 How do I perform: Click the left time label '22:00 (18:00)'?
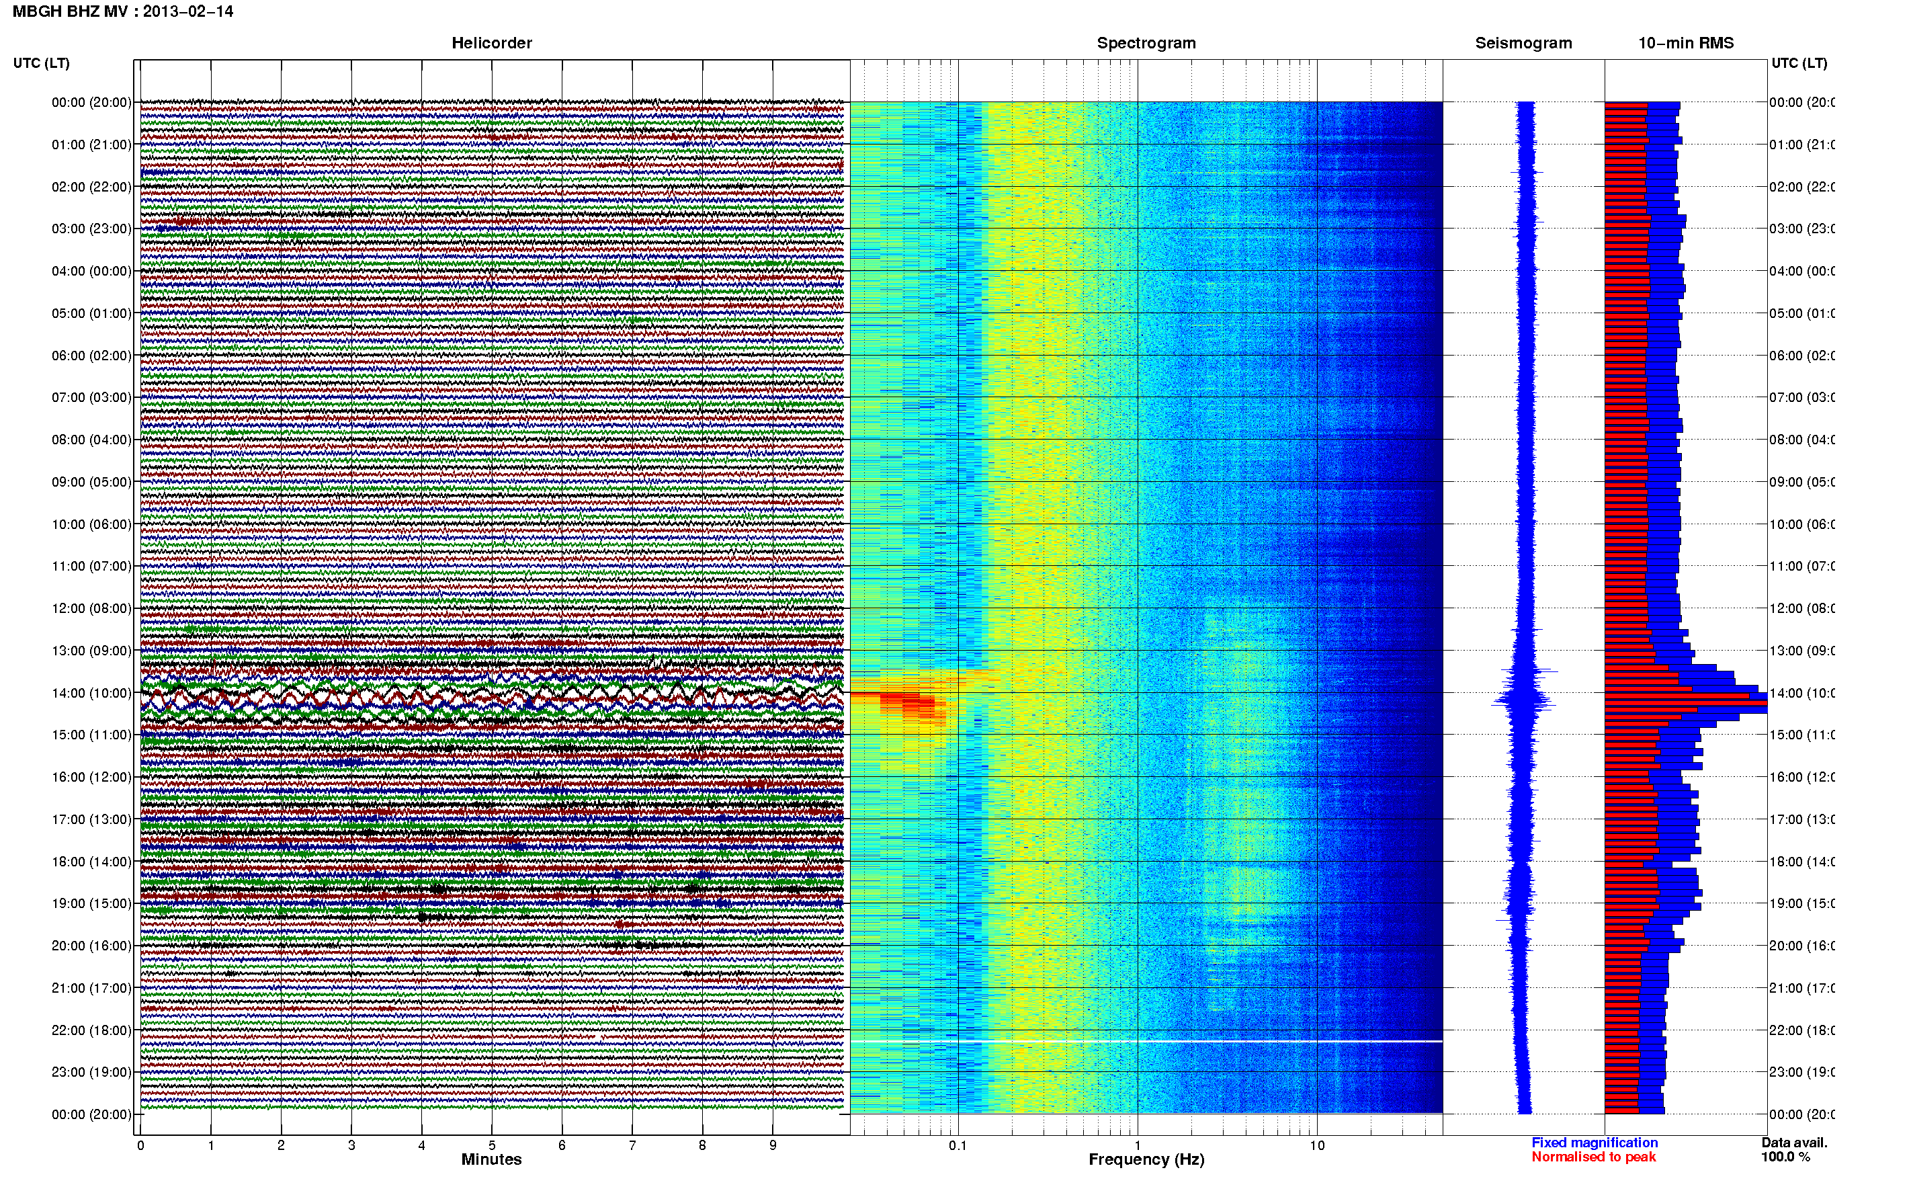pyautogui.click(x=91, y=1030)
